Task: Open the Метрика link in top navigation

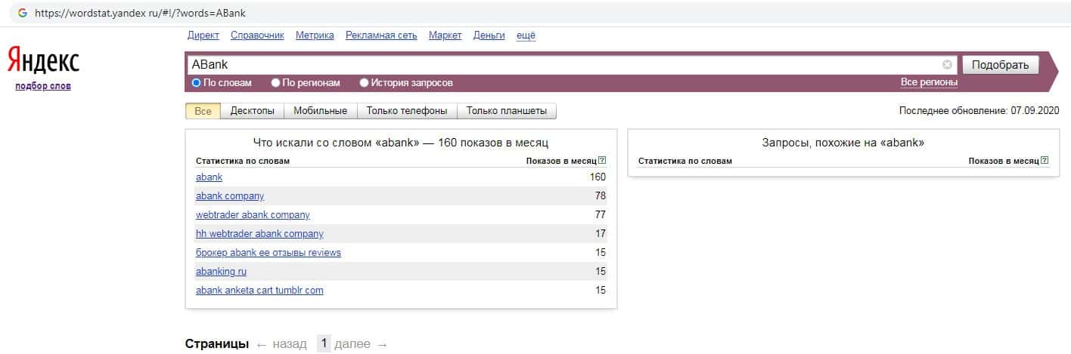Action: click(315, 35)
